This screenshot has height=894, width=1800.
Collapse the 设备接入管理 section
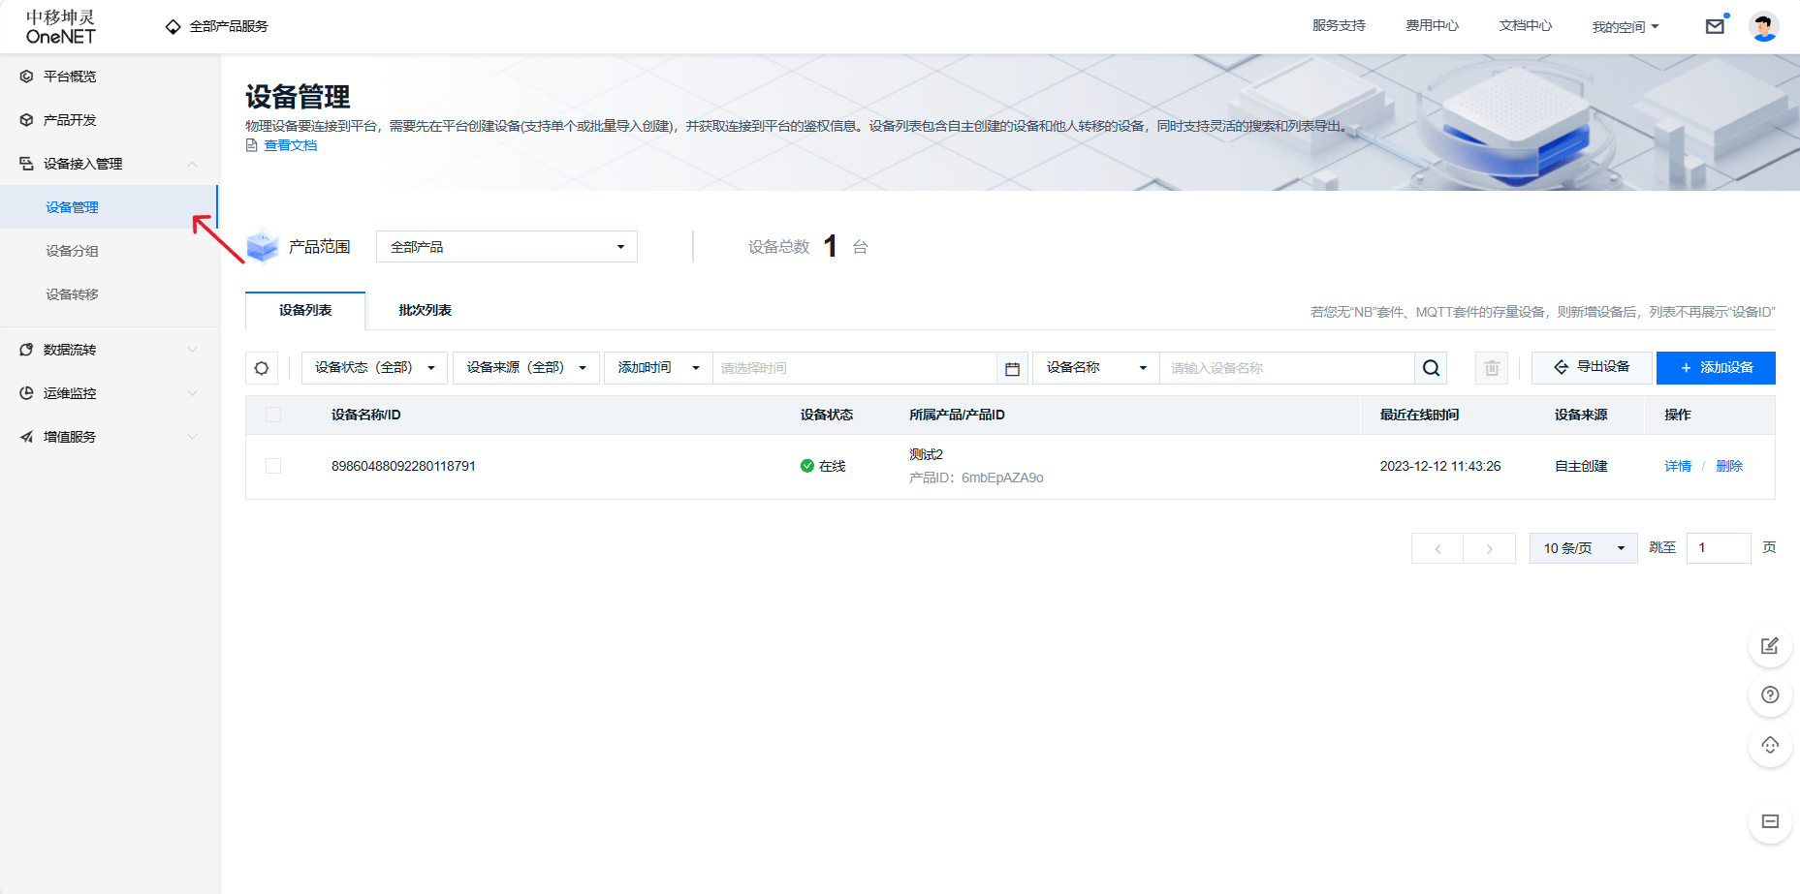tap(192, 164)
